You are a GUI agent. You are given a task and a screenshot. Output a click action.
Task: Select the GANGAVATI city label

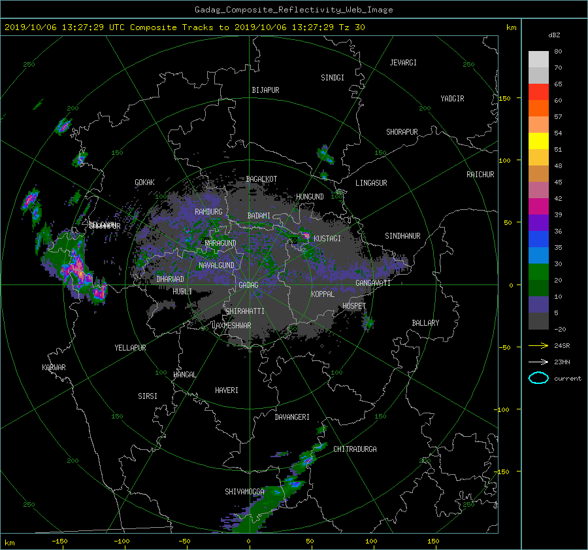[373, 283]
